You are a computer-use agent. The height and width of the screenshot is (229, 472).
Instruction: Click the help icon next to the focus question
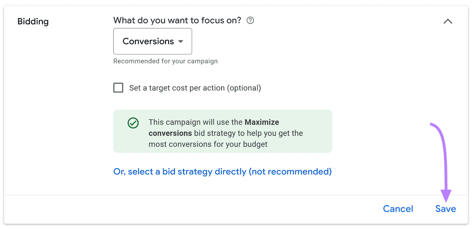(x=250, y=20)
